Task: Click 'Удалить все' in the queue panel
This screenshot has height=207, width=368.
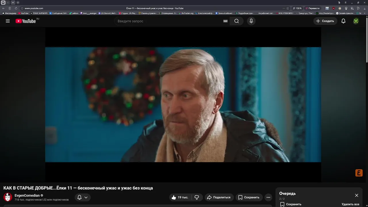Action: point(350,204)
